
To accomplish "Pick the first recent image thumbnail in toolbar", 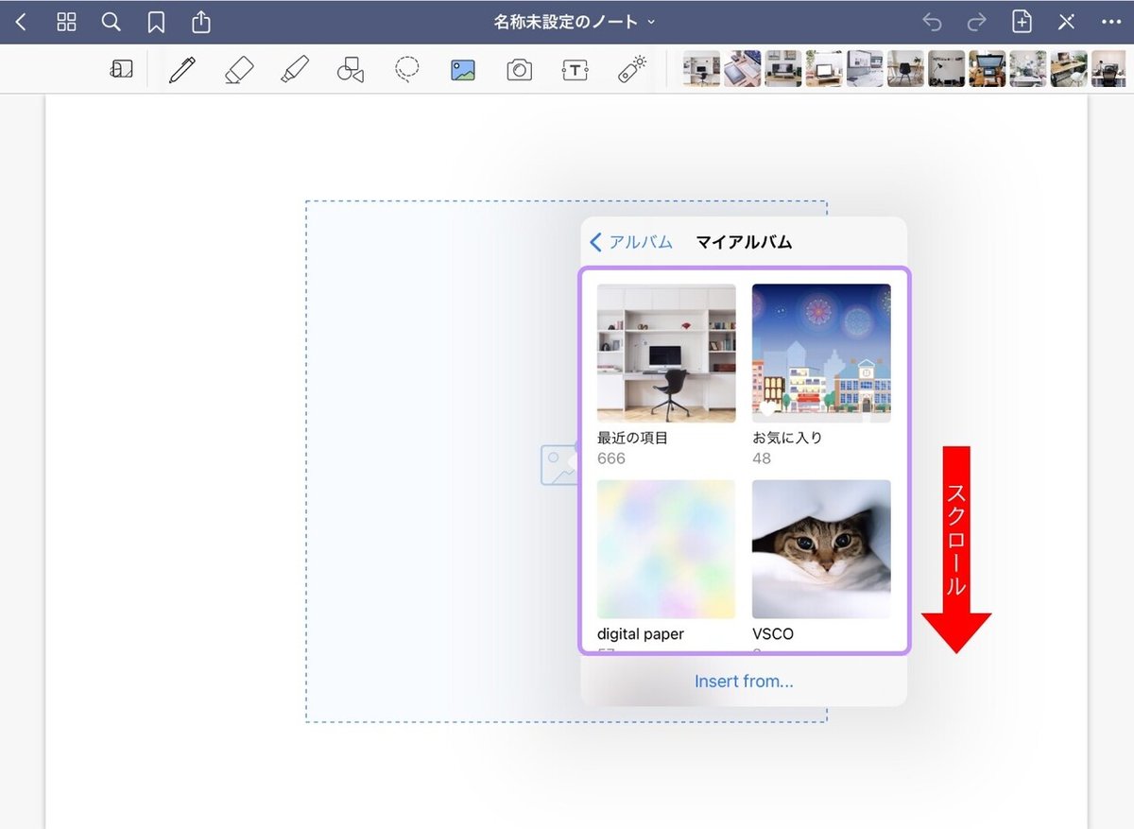I will point(701,69).
